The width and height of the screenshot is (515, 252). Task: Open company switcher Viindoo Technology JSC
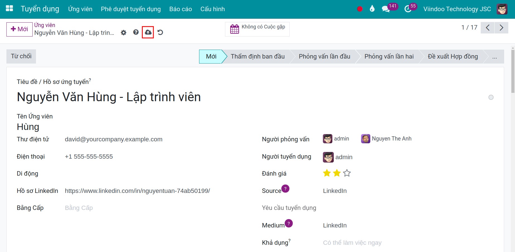[457, 9]
